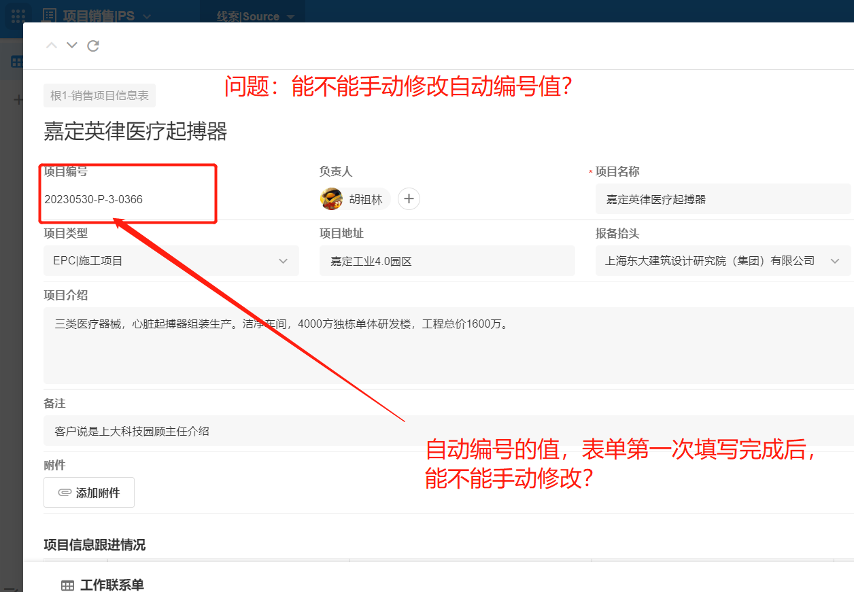Go to next record using down chevron
The height and width of the screenshot is (592, 854).
(71, 46)
